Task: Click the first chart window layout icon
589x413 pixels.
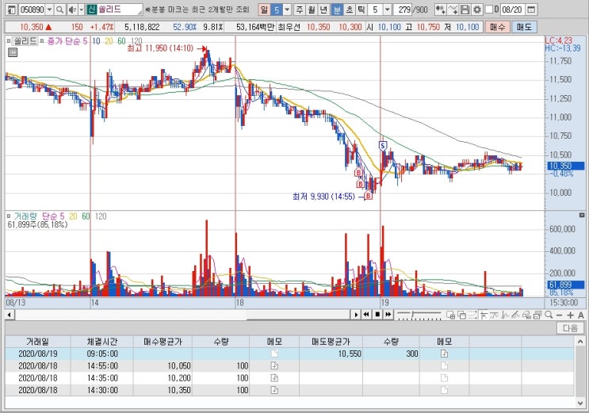Action: pyautogui.click(x=450, y=315)
